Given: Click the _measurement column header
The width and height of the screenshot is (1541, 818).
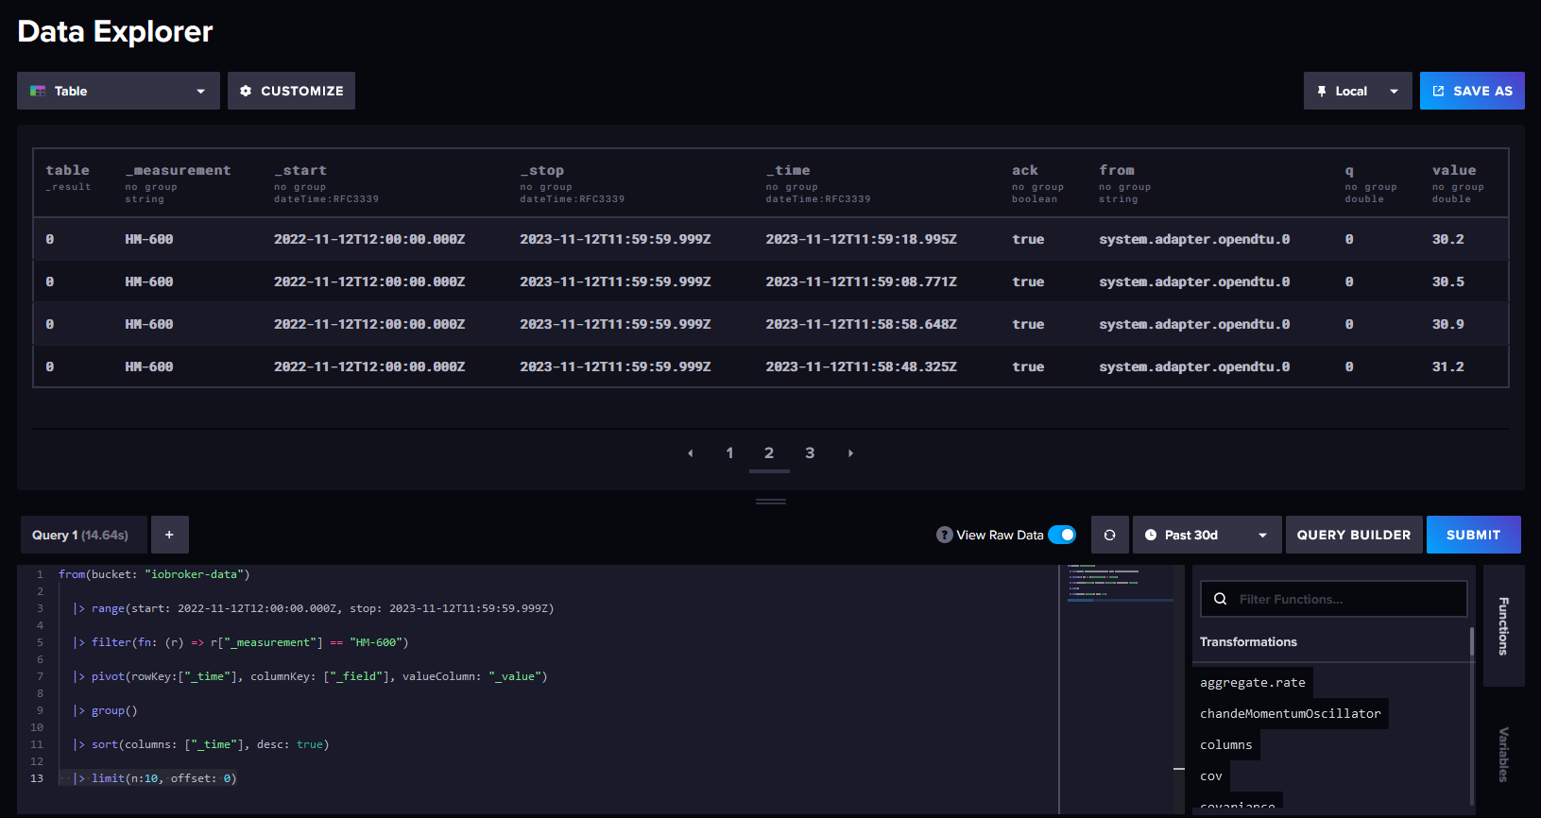Looking at the screenshot, I should 178,170.
